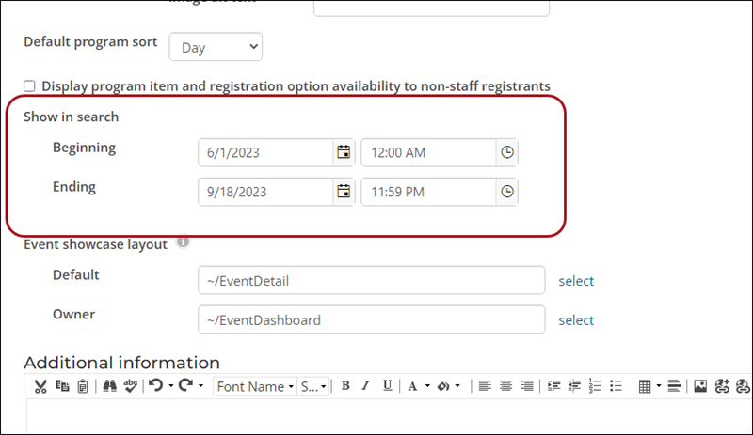Screen dimensions: 753x435
Task: Expand the font color dropdown arrow
Action: click(x=427, y=385)
